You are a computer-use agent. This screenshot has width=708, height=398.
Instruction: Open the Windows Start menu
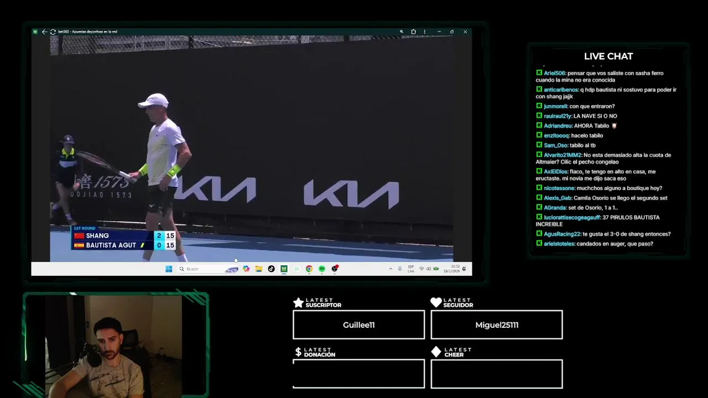pyautogui.click(x=169, y=269)
